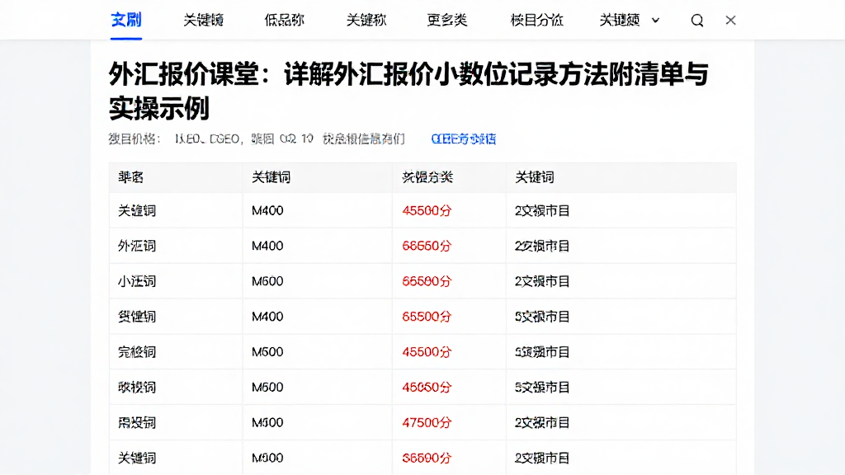Close the navigation bar with the X icon
Viewport: 845px width, 475px height.
pos(731,20)
